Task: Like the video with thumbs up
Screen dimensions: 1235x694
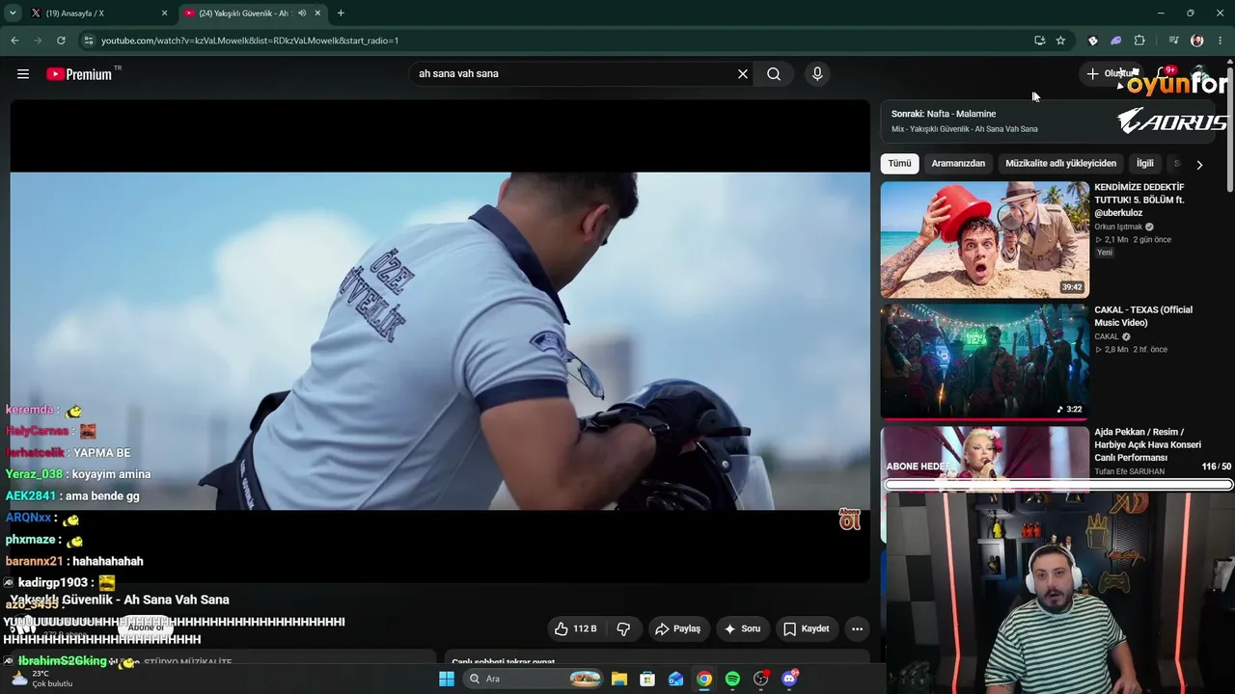Action: [x=575, y=628]
